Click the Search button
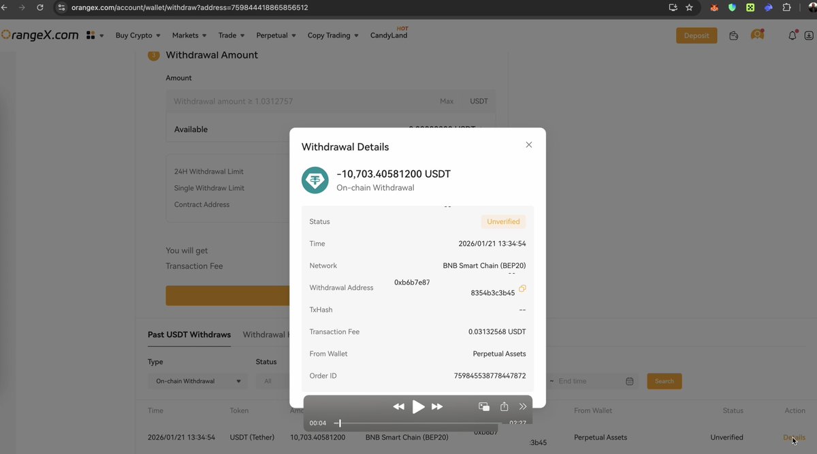The width and height of the screenshot is (817, 454). coord(664,381)
